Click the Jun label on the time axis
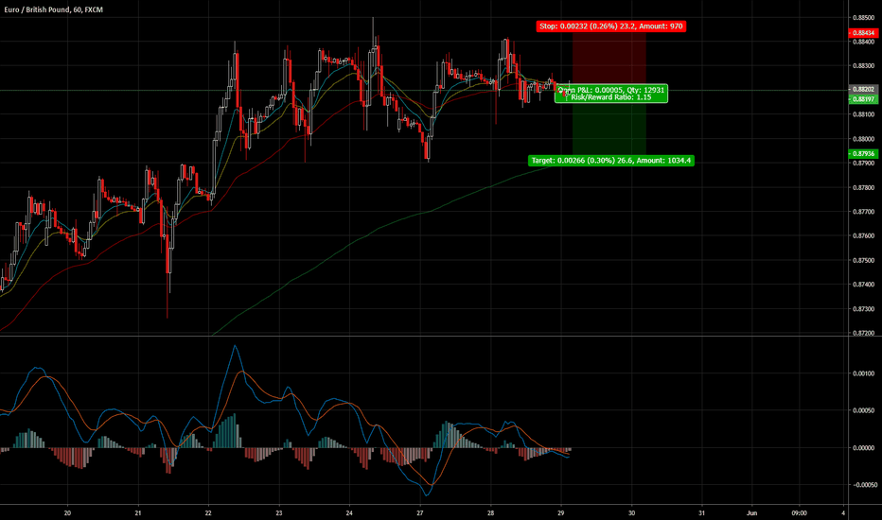The image size is (882, 520). (x=751, y=512)
